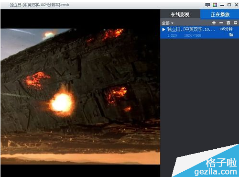The width and height of the screenshot is (239, 177).
Task: Clear the playlist with the trash icon
Action: 228,23
